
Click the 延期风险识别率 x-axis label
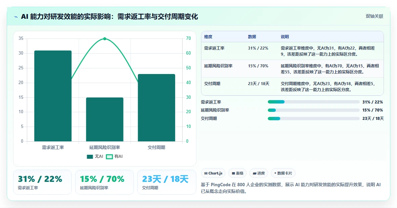(x=105, y=147)
